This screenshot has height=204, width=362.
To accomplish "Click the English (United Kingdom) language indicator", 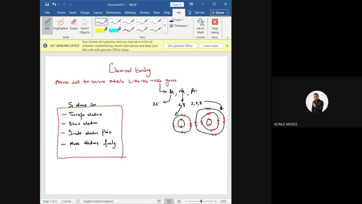I will pyautogui.click(x=98, y=201).
